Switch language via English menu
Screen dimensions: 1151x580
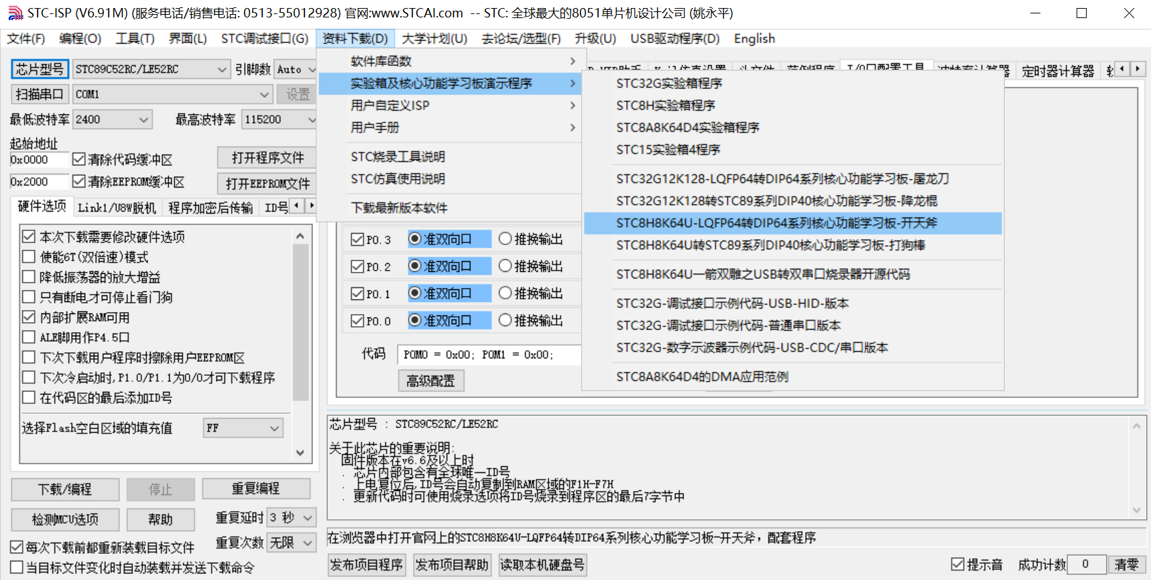coord(754,39)
